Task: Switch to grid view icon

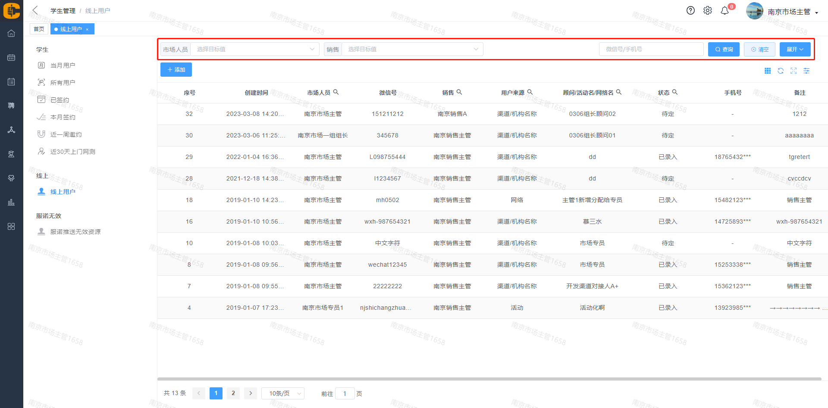Action: coord(768,71)
